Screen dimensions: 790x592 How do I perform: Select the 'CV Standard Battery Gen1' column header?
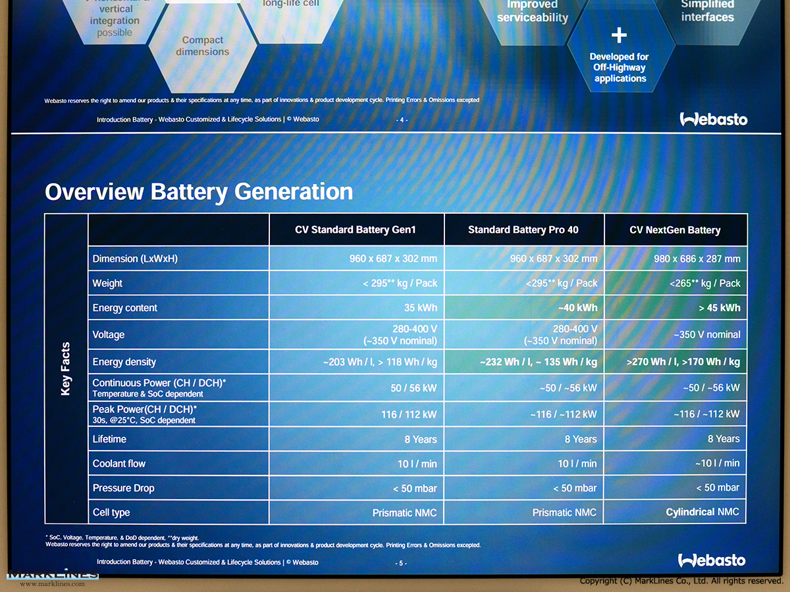(355, 230)
